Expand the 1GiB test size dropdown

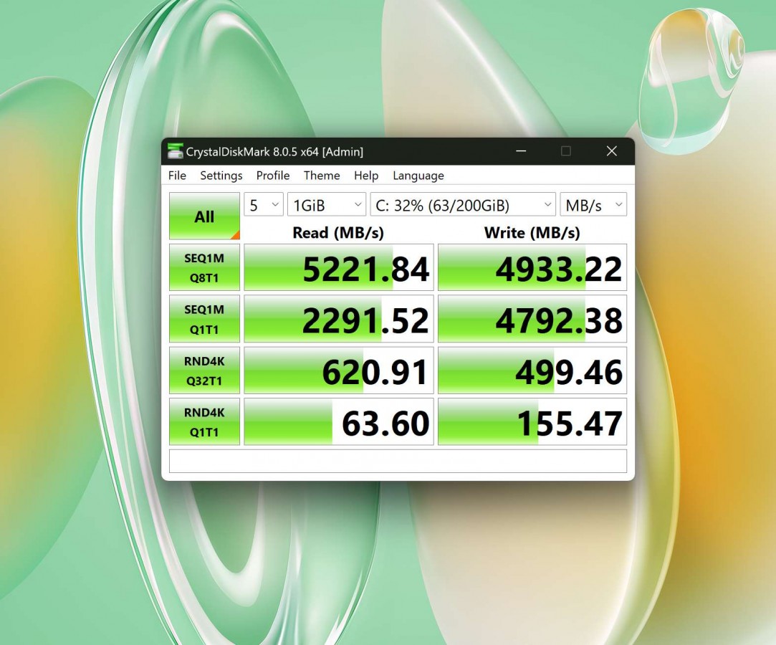pos(327,204)
